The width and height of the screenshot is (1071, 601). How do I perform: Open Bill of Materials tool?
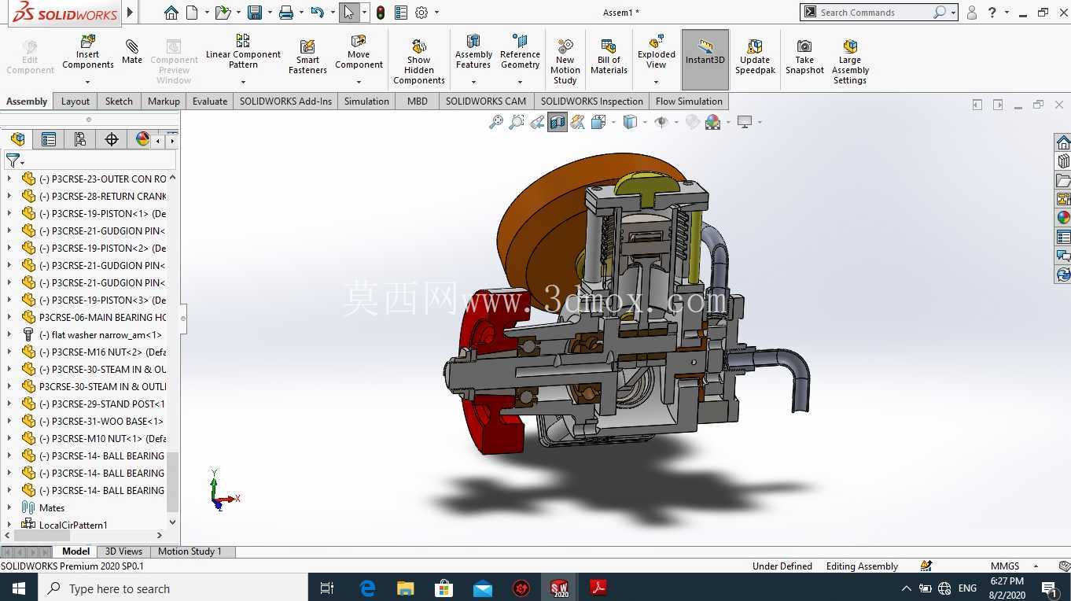click(609, 57)
